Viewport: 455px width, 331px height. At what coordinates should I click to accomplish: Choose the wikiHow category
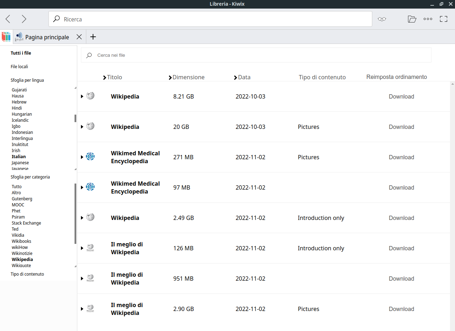(x=20, y=247)
